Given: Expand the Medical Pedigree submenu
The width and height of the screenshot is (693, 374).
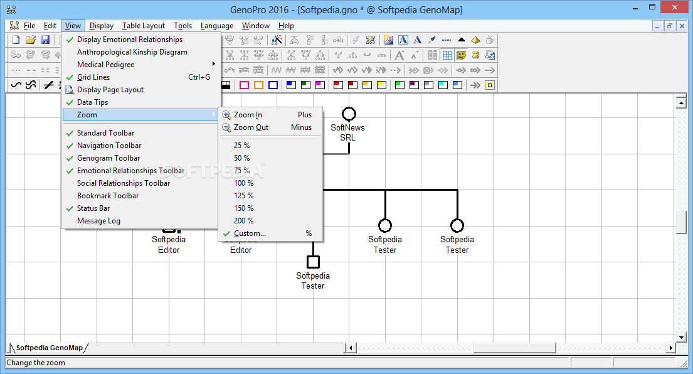Looking at the screenshot, I should coord(141,65).
